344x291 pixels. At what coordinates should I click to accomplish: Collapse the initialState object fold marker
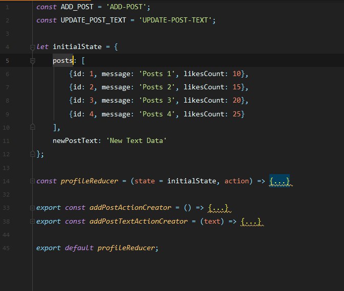33,47
